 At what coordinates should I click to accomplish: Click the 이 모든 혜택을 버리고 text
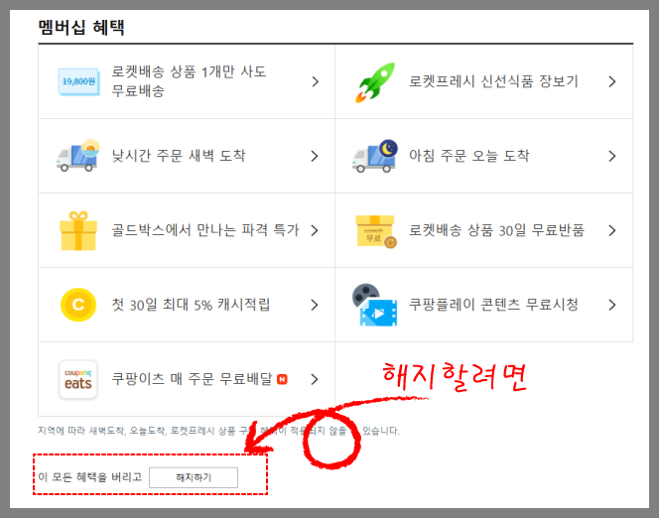[90, 477]
